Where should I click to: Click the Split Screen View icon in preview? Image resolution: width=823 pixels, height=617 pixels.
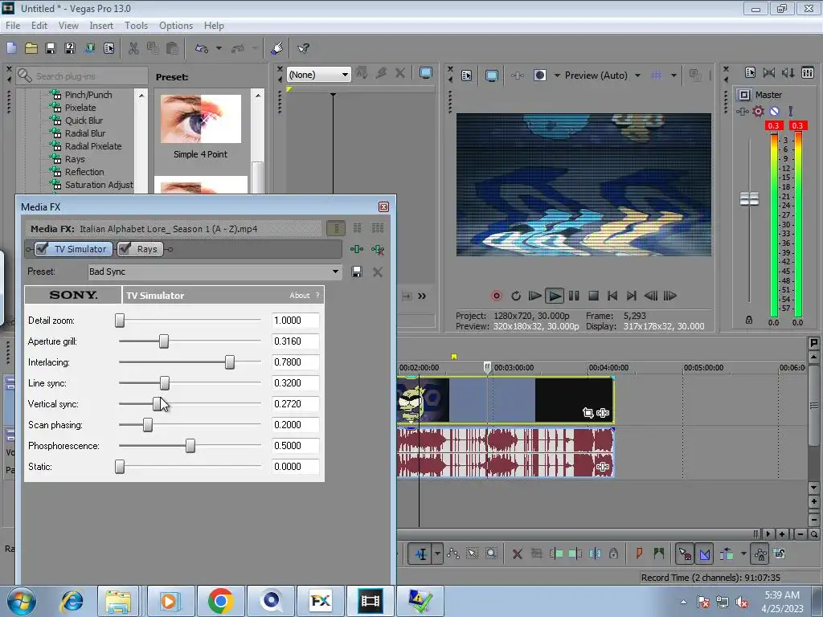tap(539, 76)
